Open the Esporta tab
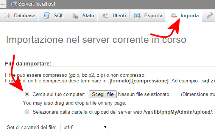Viewport: 215px width, 137px height. [148, 15]
